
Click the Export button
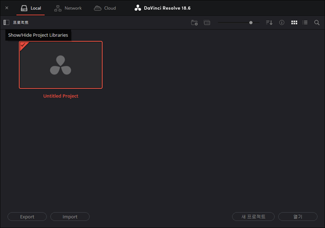tap(27, 217)
